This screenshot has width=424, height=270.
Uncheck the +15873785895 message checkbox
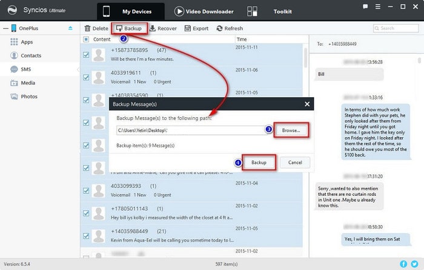(x=86, y=55)
